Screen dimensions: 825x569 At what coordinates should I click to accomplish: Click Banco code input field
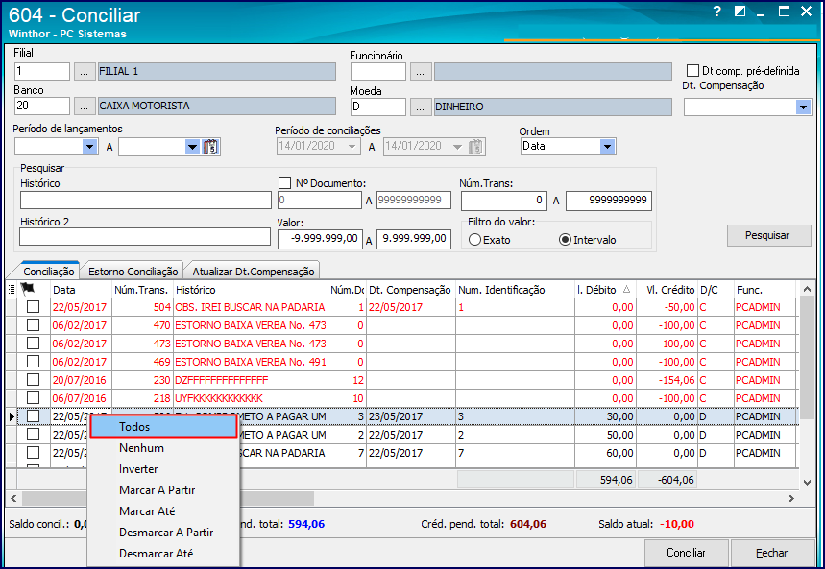(x=42, y=107)
